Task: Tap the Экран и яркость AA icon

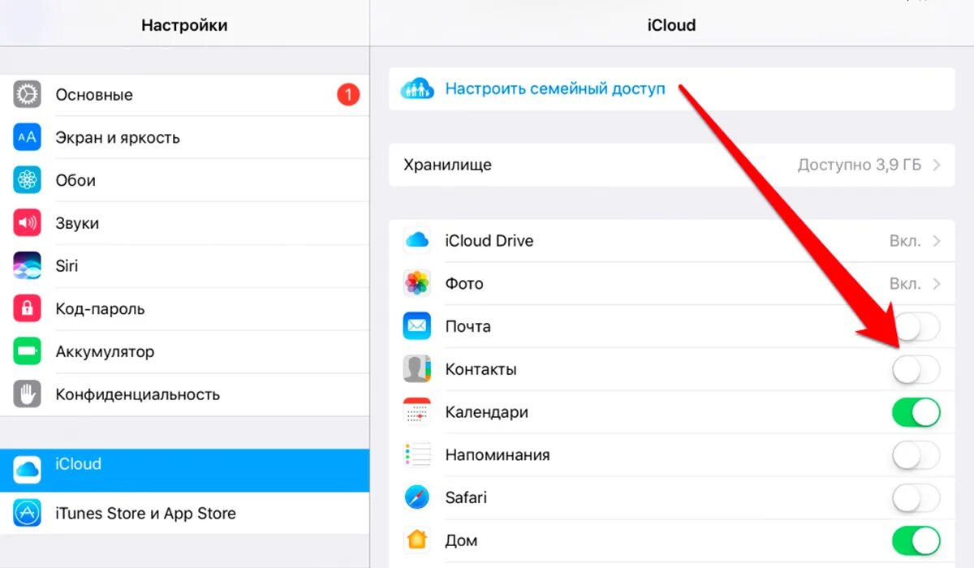Action: (27, 138)
